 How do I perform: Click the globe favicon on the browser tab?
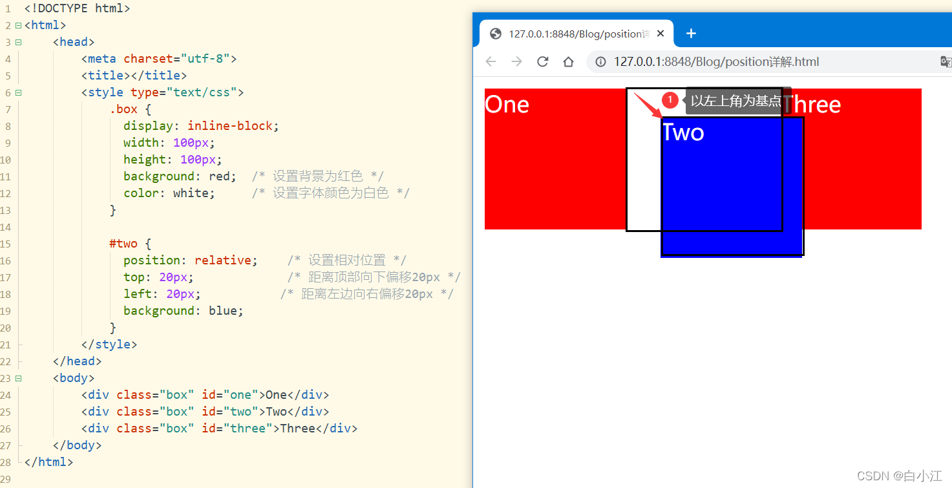495,33
